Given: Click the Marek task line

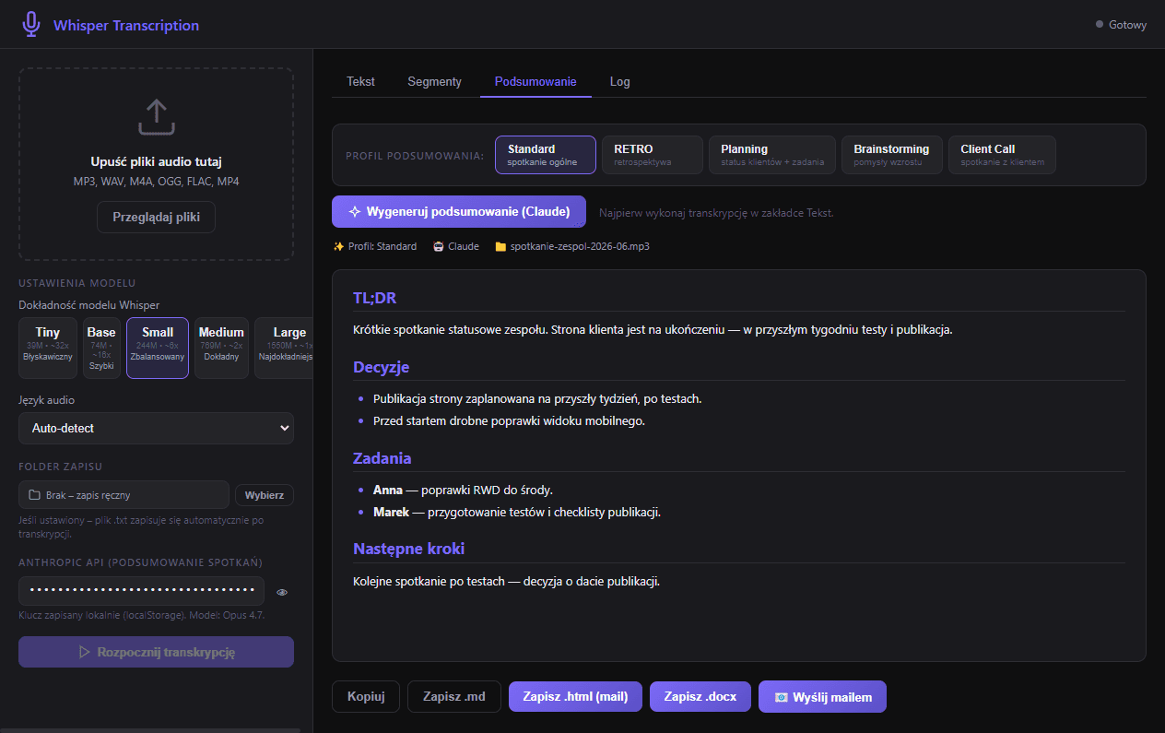Looking at the screenshot, I should [517, 512].
